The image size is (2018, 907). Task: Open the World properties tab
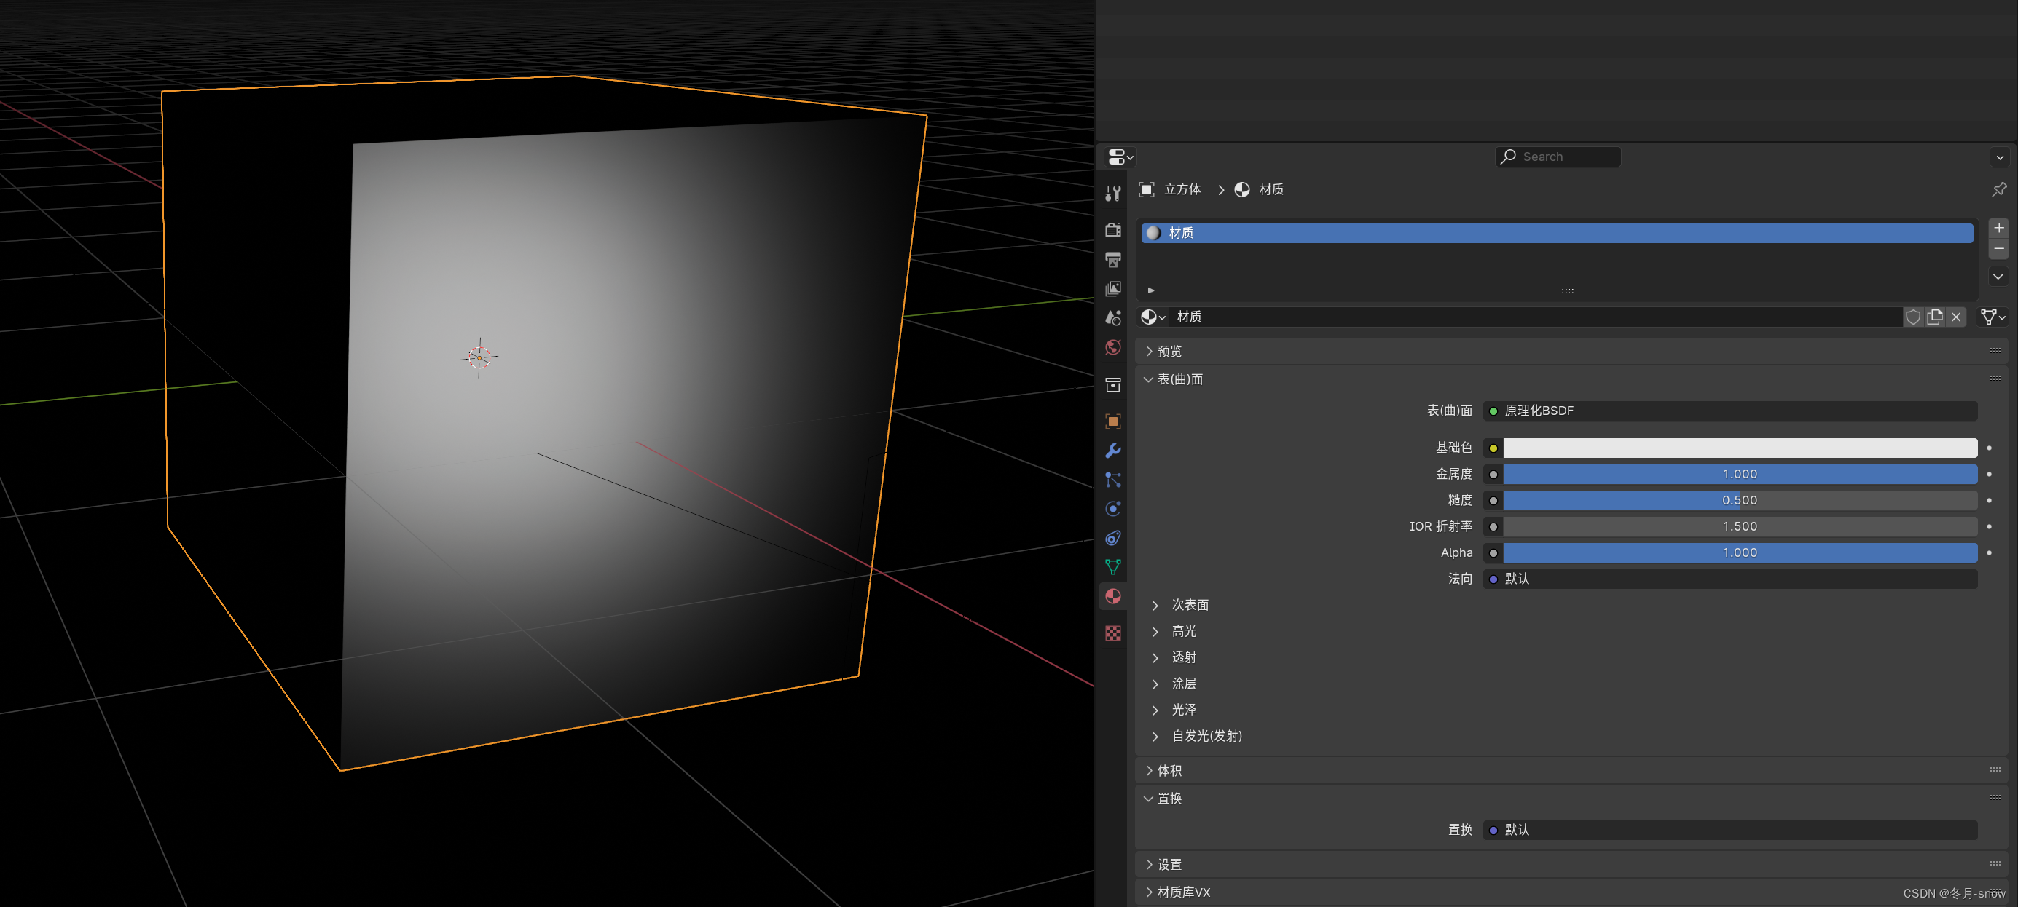coord(1112,347)
